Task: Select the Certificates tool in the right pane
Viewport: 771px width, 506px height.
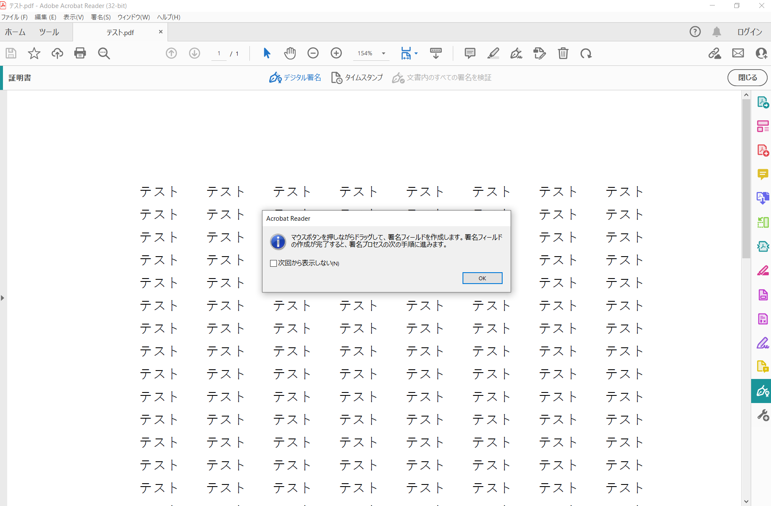Action: [763, 391]
